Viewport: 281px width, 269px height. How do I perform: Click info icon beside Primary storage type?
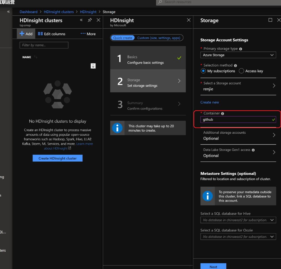pos(240,49)
